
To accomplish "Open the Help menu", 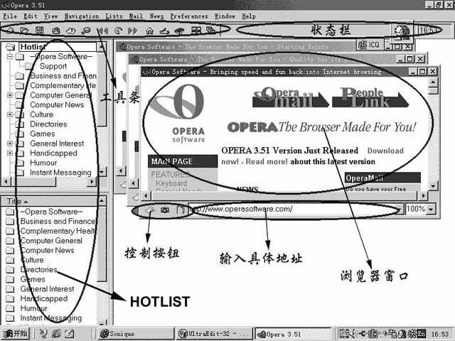I will tap(249, 16).
